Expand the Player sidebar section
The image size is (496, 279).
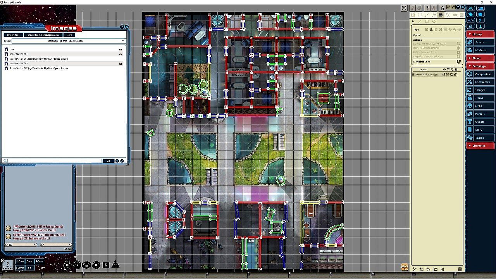pyautogui.click(x=480, y=58)
